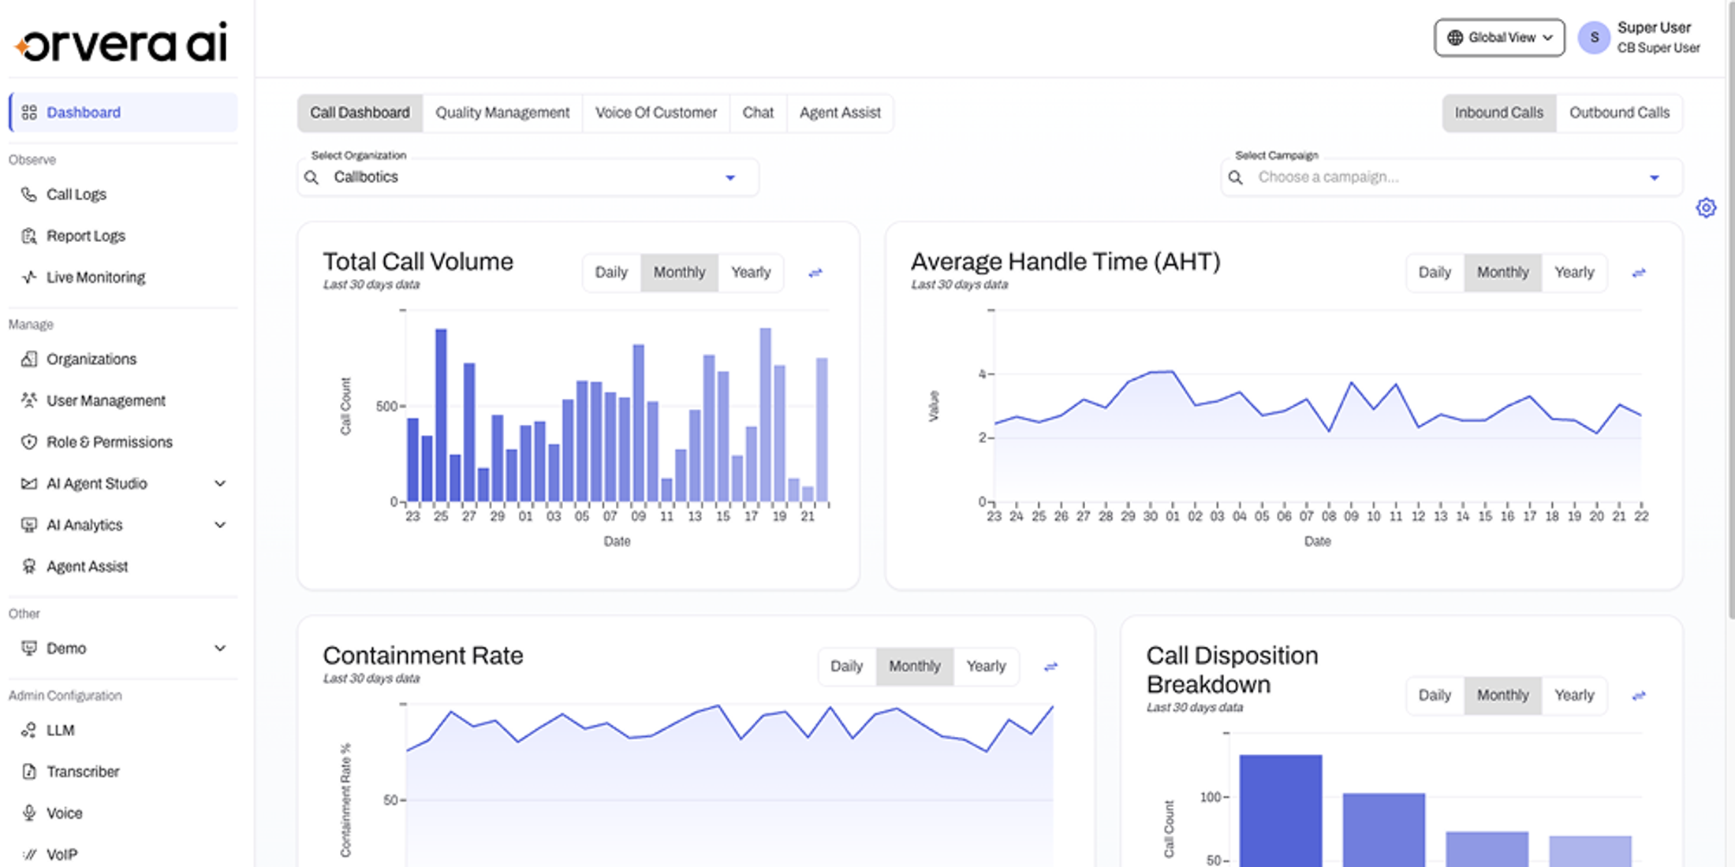Image resolution: width=1735 pixels, height=867 pixels.
Task: Click the Super User avatar
Action: (x=1594, y=37)
